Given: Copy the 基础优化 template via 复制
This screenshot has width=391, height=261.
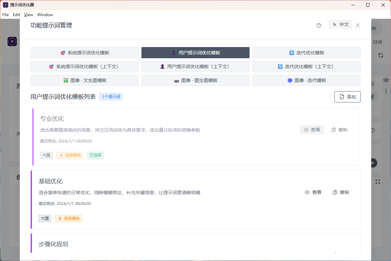Looking at the screenshot, I should click(x=341, y=192).
